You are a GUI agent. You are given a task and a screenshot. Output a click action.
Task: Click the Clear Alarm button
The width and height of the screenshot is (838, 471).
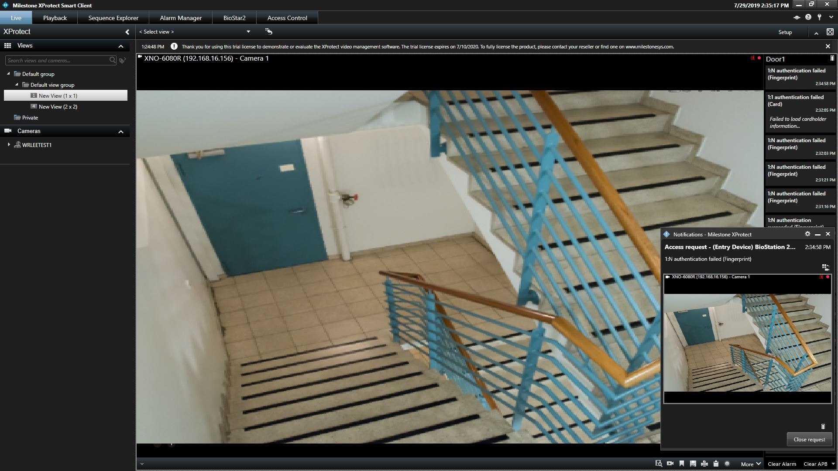(782, 464)
